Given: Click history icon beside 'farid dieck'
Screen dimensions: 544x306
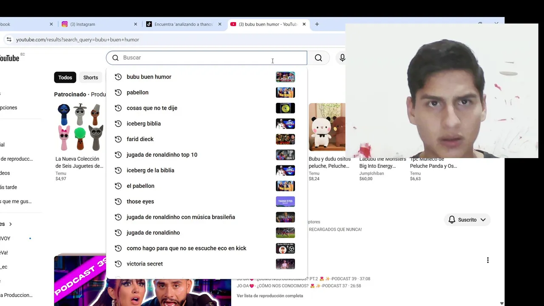Looking at the screenshot, I should tap(118, 139).
